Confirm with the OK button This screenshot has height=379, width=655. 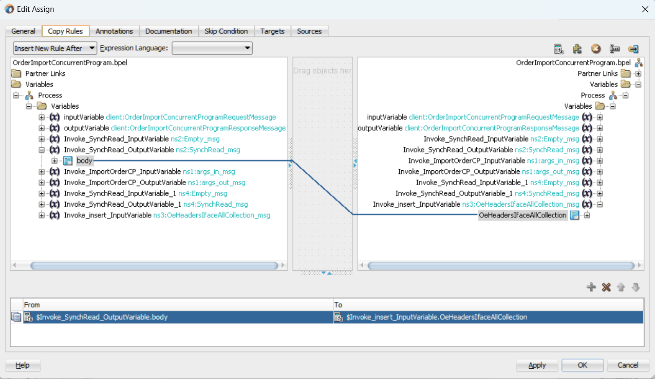coord(582,365)
